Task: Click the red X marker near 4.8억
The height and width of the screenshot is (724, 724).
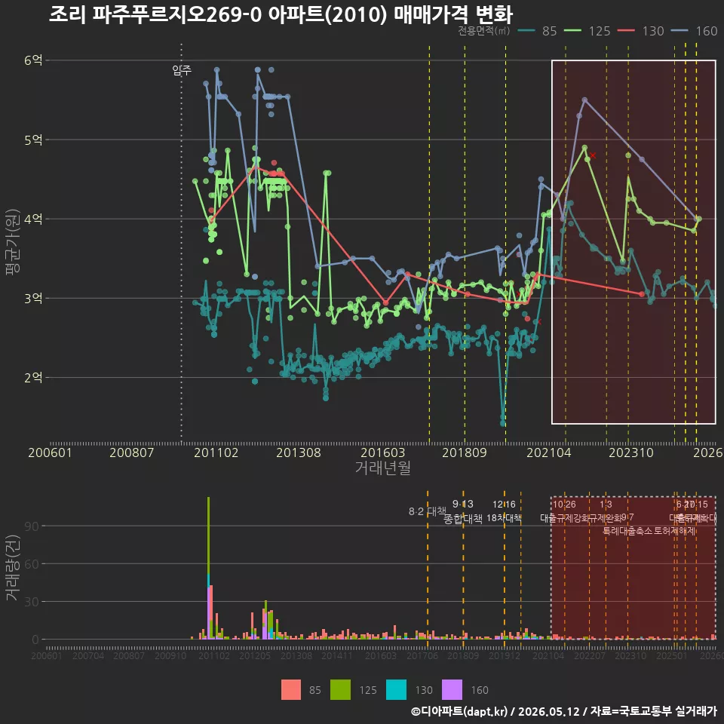Action: [593, 155]
